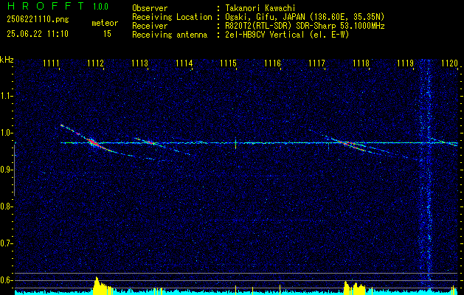Click the 0.9 kHz axis label
Image resolution: width=464 pixels, height=295 pixels.
7,170
